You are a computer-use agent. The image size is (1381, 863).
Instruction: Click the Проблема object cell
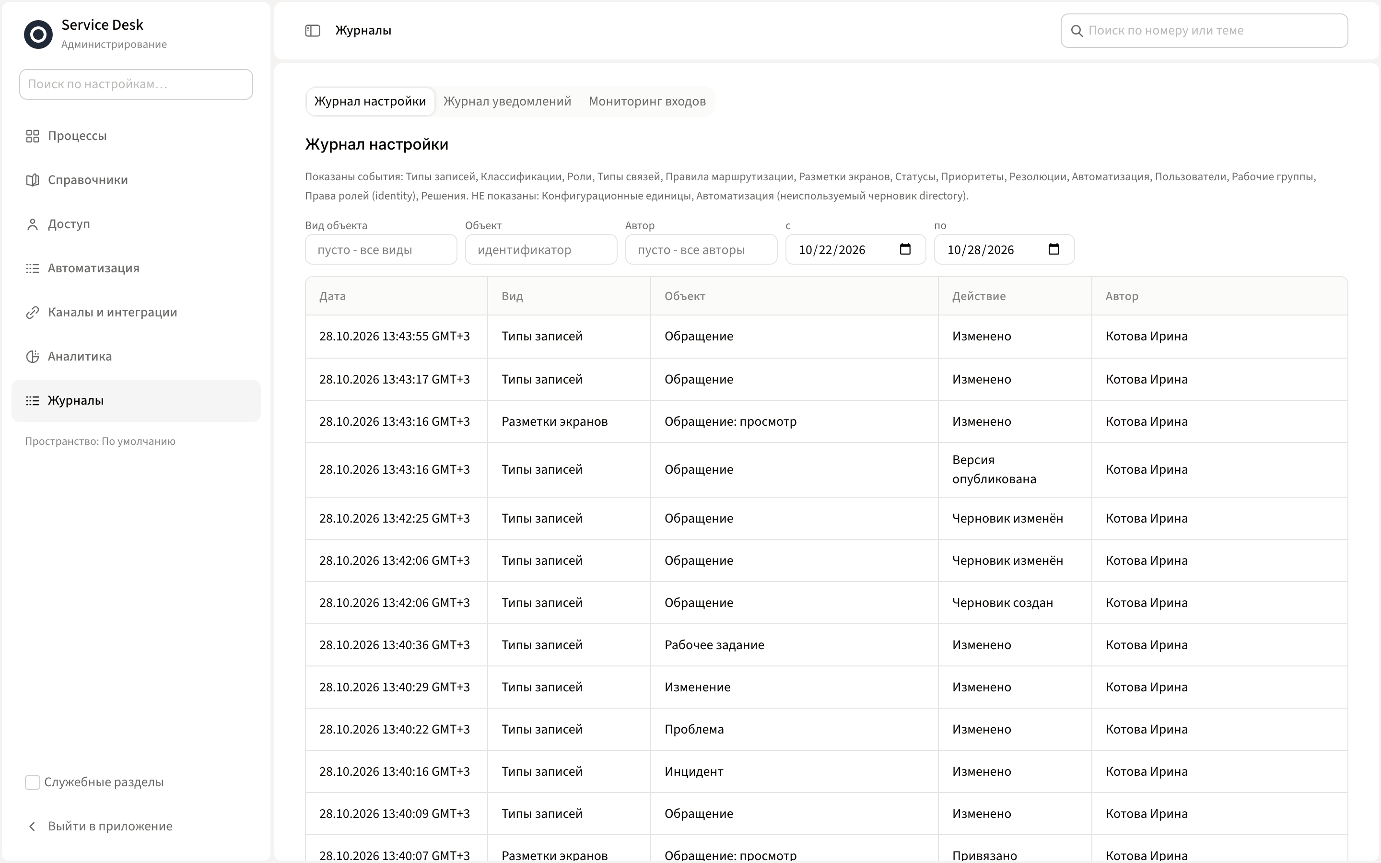[x=795, y=729]
